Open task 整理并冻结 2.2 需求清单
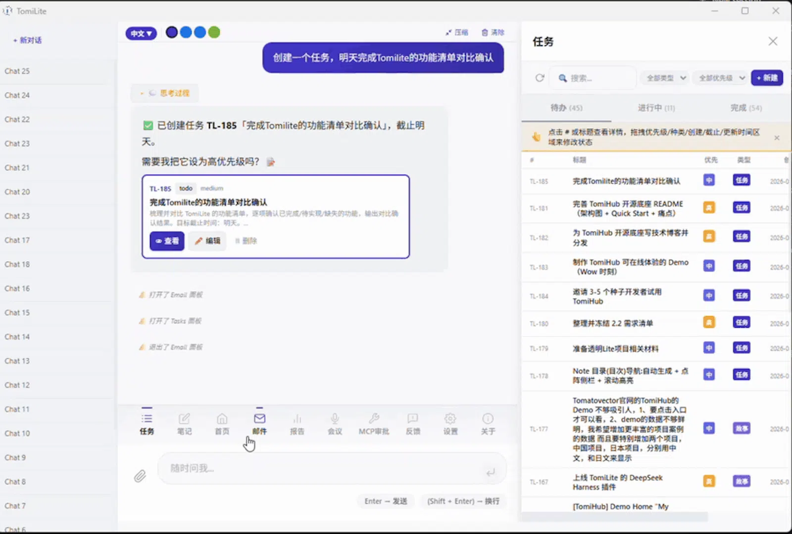This screenshot has width=792, height=534. (613, 323)
